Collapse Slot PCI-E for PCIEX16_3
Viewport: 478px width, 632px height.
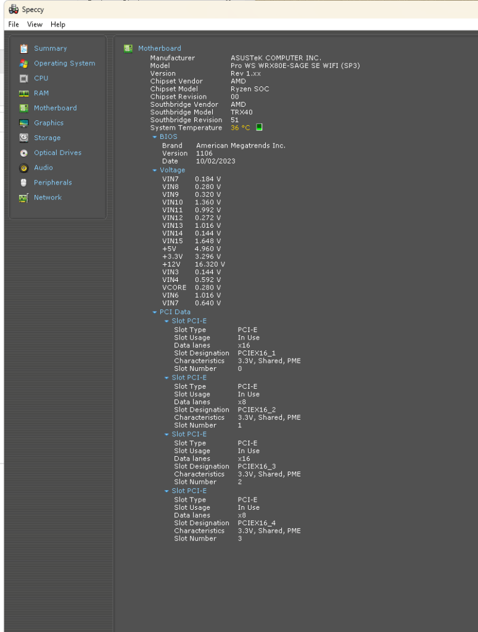click(x=167, y=434)
